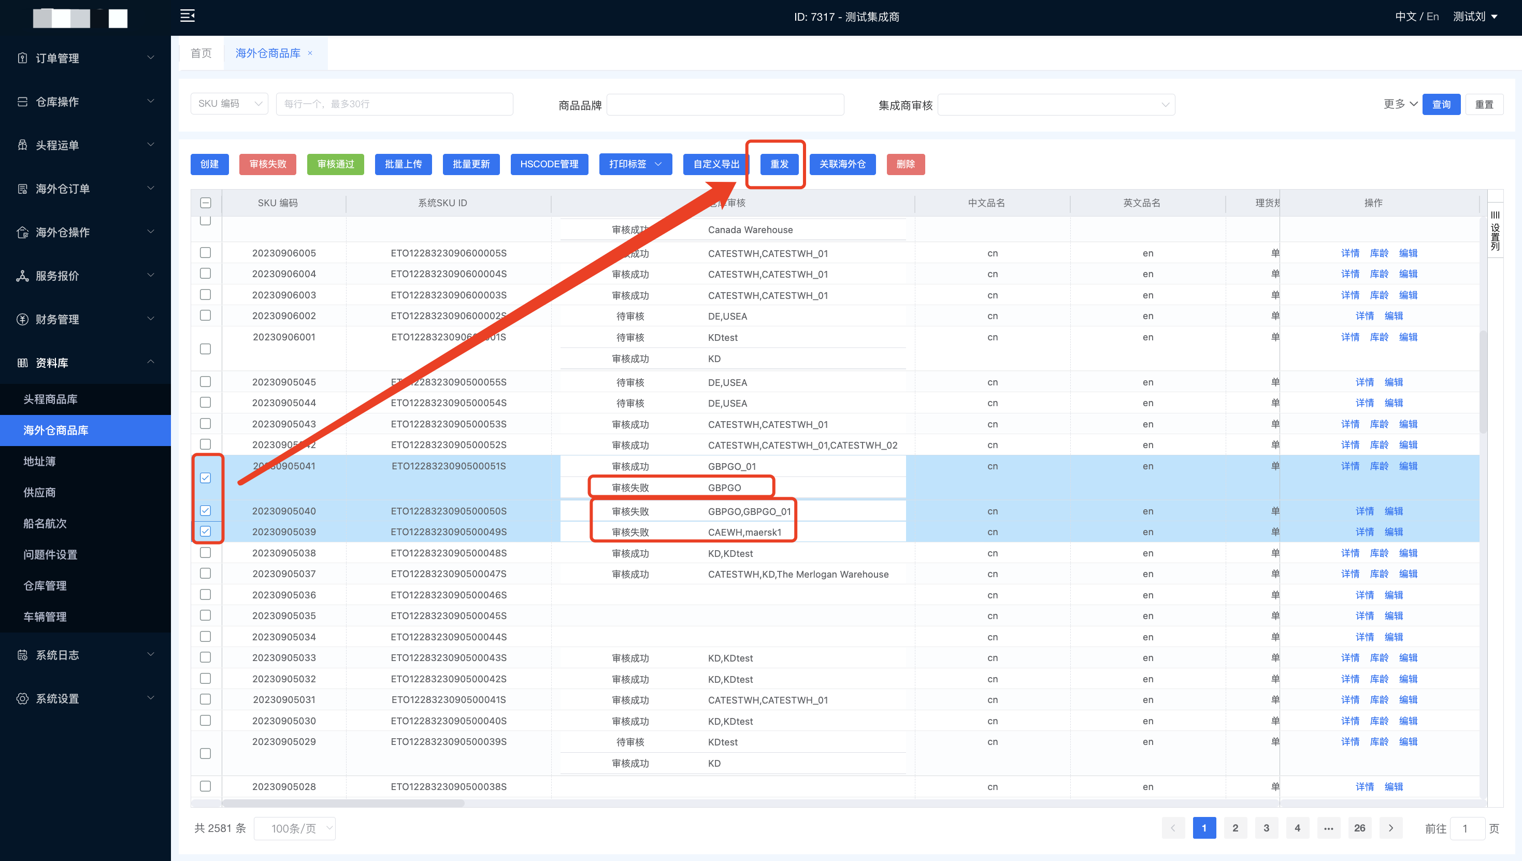Screen dimensions: 1522x861
Task: Uncheck the row 20230905041 checkbox
Action: tap(205, 477)
